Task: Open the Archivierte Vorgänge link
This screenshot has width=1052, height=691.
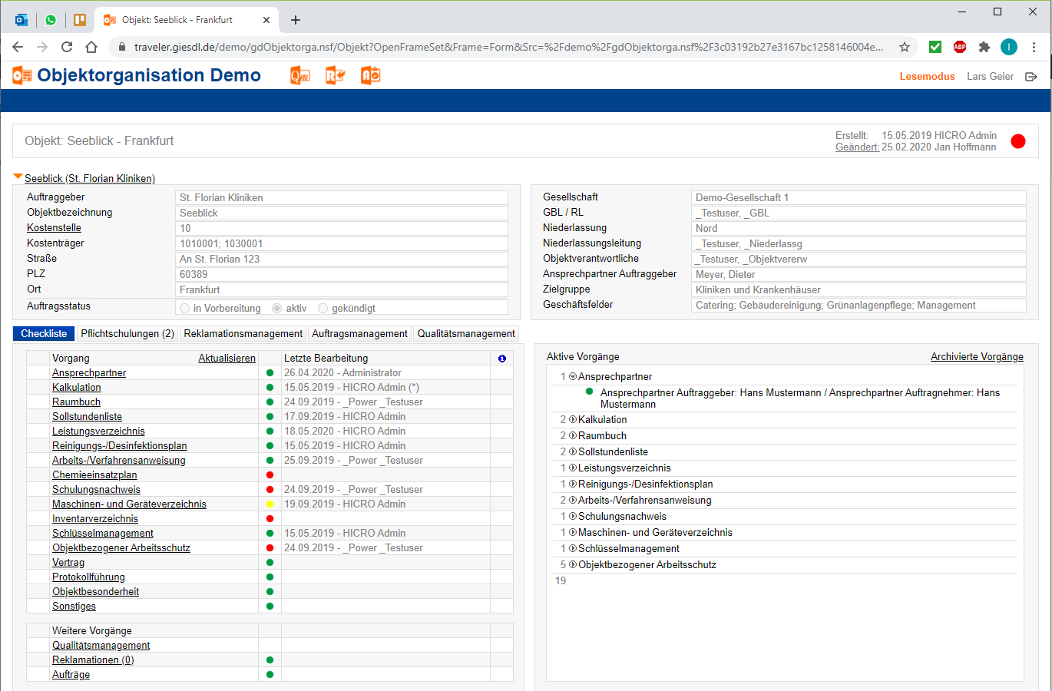Action: pos(977,357)
